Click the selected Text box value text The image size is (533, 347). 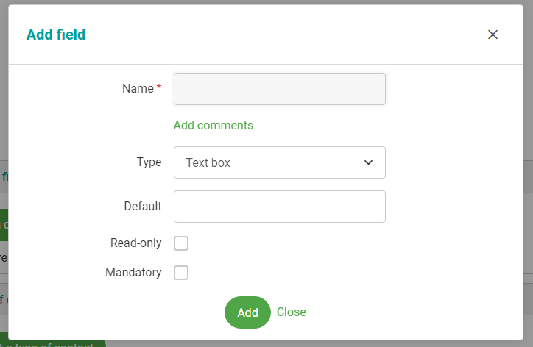pyautogui.click(x=208, y=162)
